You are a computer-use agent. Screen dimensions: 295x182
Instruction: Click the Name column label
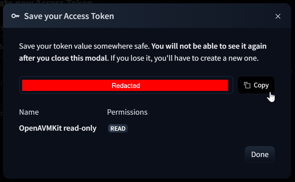coord(29,112)
